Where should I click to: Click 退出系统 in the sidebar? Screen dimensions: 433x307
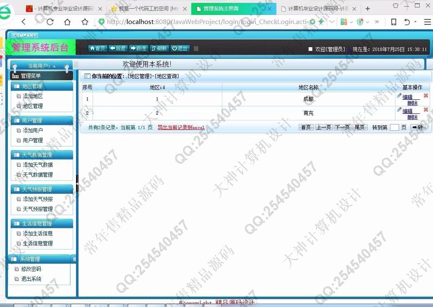click(31, 279)
